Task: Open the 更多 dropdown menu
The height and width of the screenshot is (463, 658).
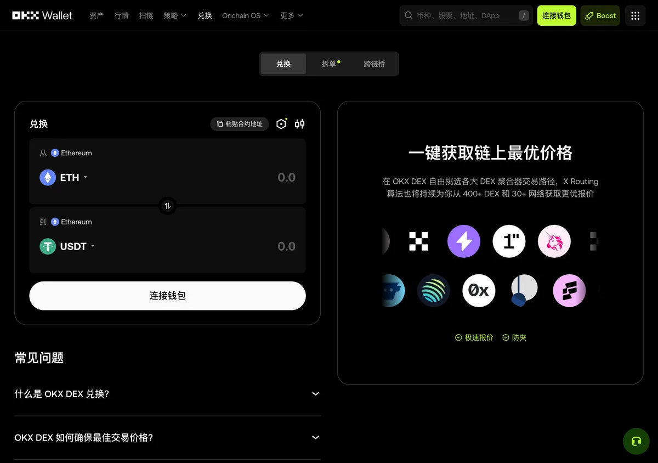Action: pyautogui.click(x=291, y=15)
